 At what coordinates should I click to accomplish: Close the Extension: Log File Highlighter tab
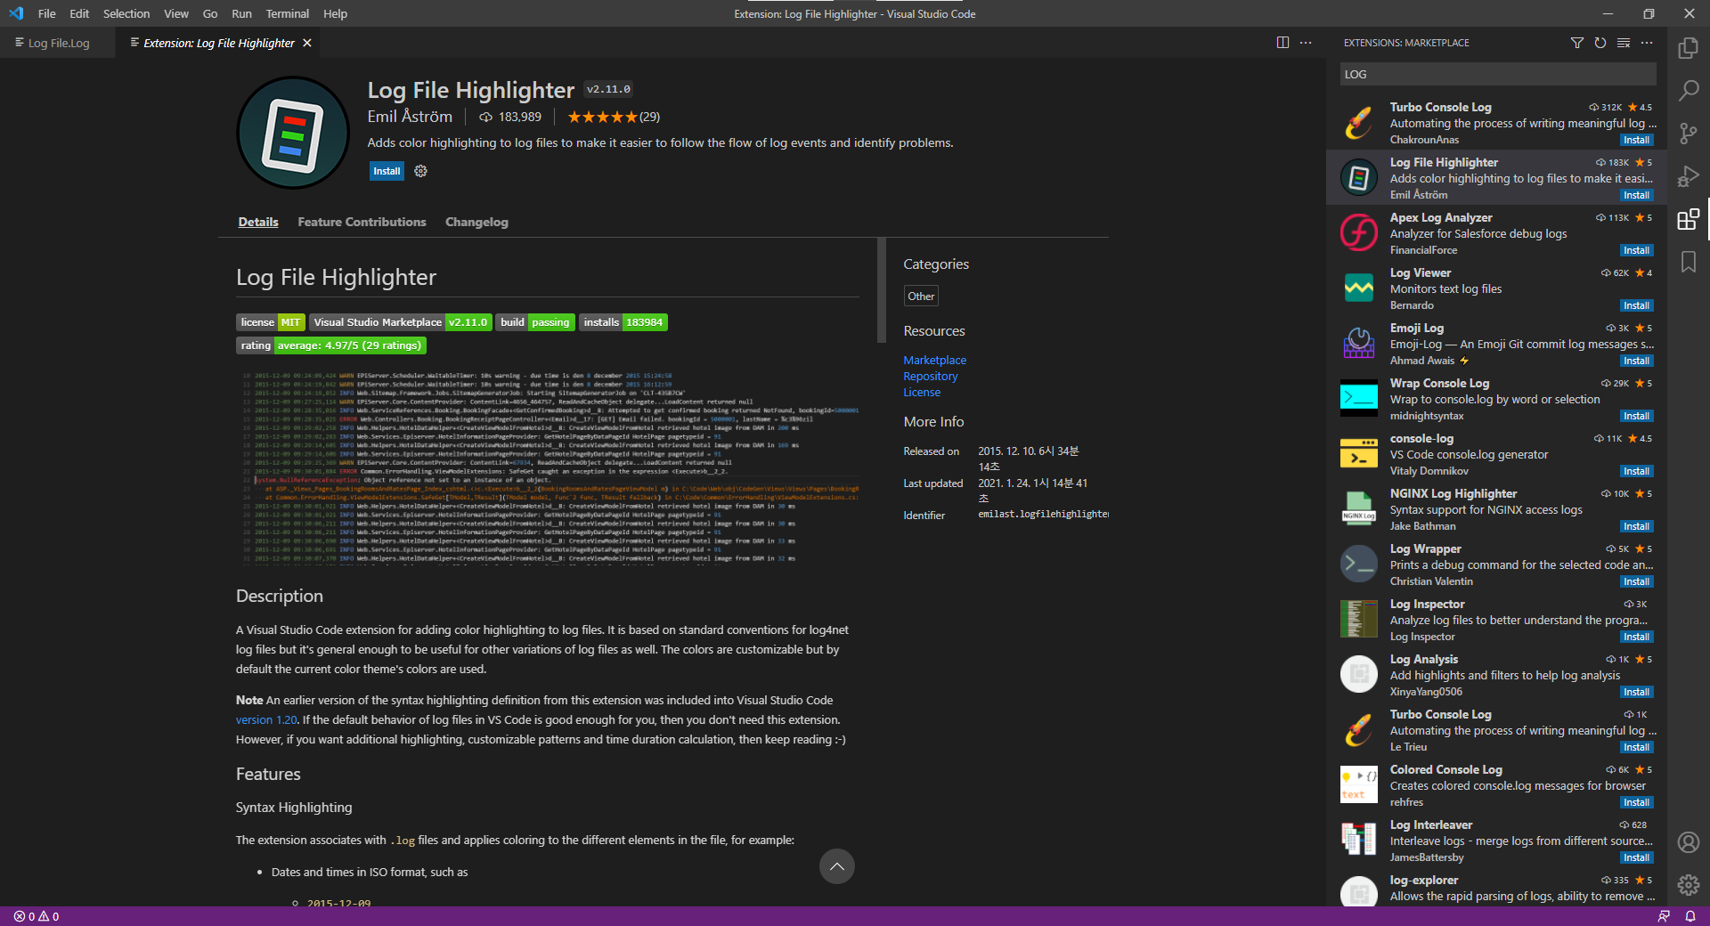click(x=307, y=43)
